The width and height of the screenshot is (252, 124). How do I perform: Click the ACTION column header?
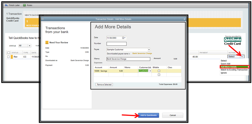click(232, 53)
